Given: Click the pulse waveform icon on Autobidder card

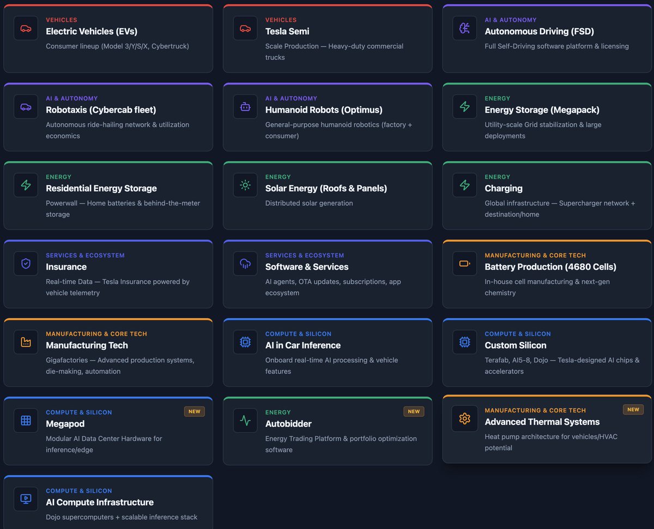Looking at the screenshot, I should tap(245, 421).
